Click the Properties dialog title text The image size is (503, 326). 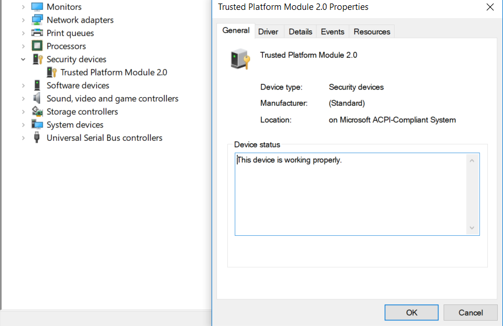click(x=293, y=7)
